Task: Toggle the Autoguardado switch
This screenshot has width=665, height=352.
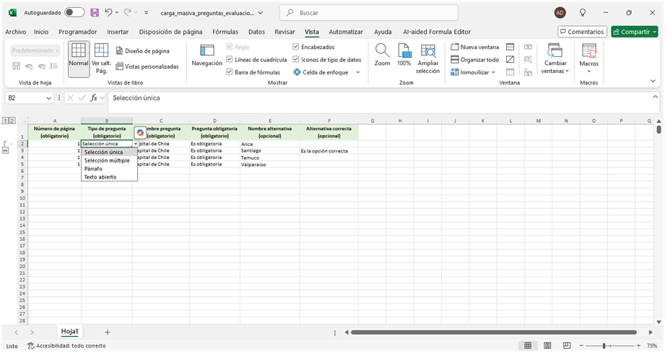Action: pos(74,13)
